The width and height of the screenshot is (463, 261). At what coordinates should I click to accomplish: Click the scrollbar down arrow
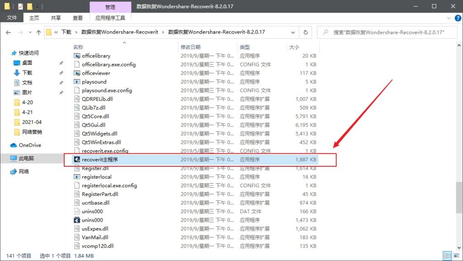coord(459,248)
